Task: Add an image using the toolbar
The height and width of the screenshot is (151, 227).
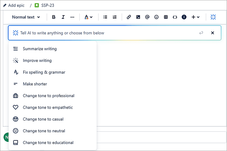Action: 138,17
